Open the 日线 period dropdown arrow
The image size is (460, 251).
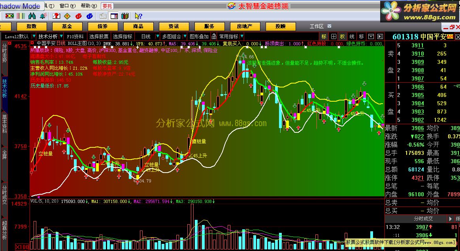(x=158, y=37)
